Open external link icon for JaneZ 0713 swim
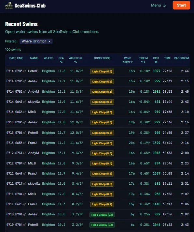Viewport: 194px width, 232px height. tap(24, 122)
